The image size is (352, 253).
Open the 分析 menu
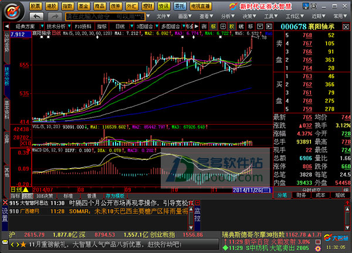[x=228, y=16]
